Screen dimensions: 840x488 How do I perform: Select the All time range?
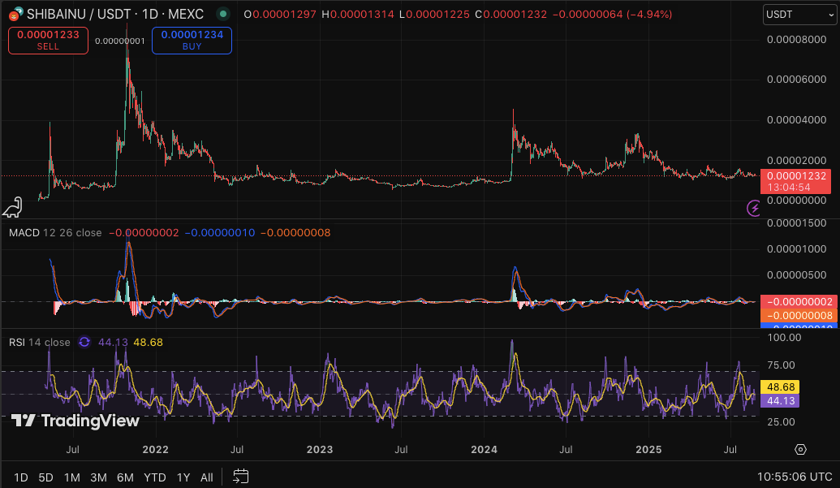point(207,477)
